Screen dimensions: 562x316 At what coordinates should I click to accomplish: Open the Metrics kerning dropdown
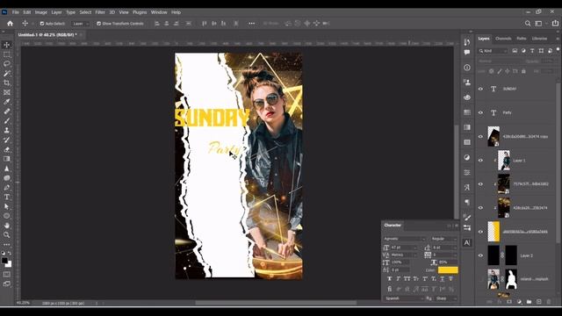tap(404, 255)
